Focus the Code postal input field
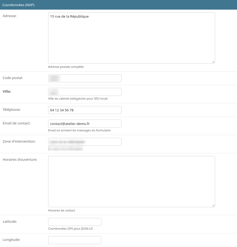This screenshot has width=237, height=247. [85, 78]
